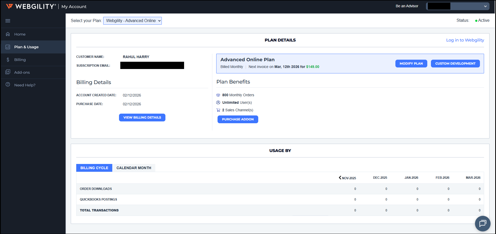Click the Plan & Usage chart icon
496x234 pixels.
[8, 47]
